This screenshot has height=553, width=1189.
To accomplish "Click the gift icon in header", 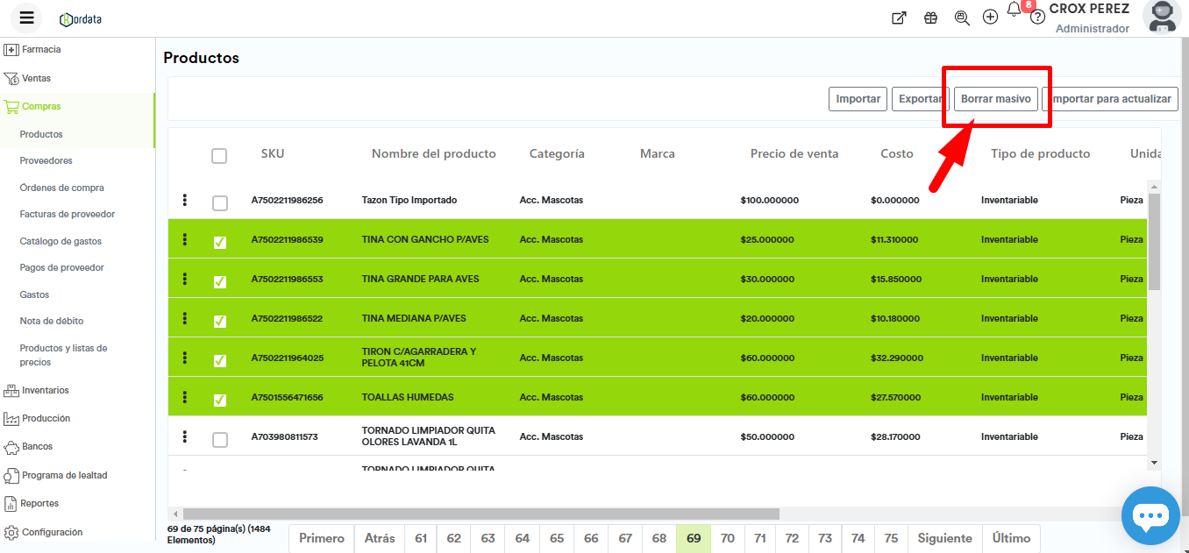I will (x=930, y=18).
